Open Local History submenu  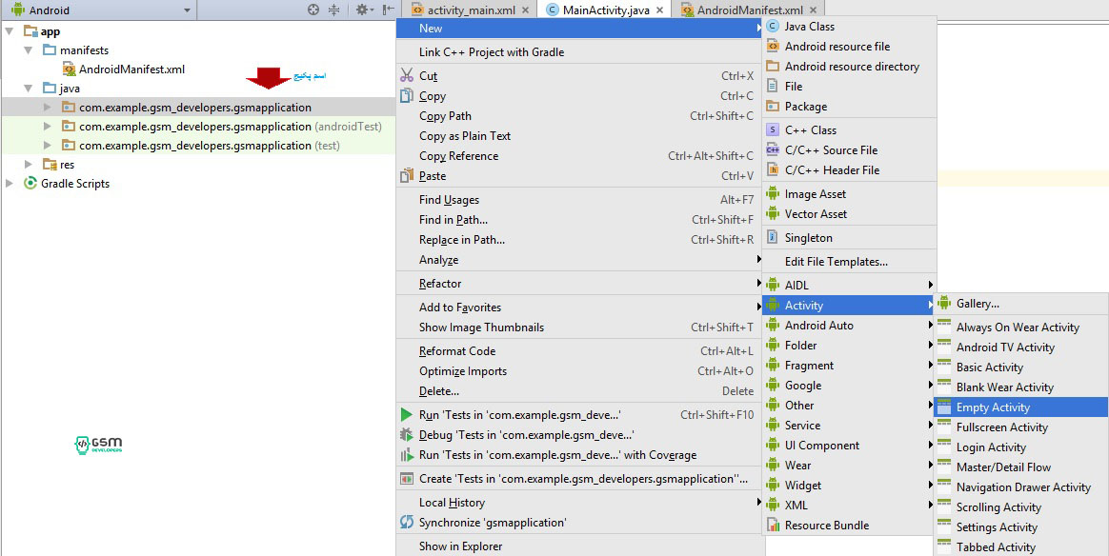pos(580,503)
